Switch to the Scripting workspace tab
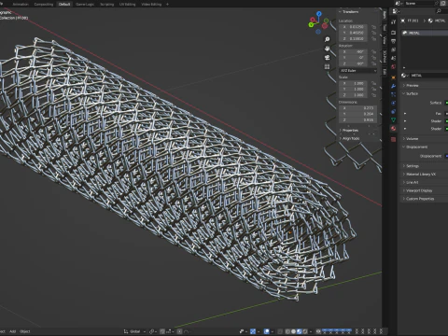448x336 pixels. tap(106, 4)
